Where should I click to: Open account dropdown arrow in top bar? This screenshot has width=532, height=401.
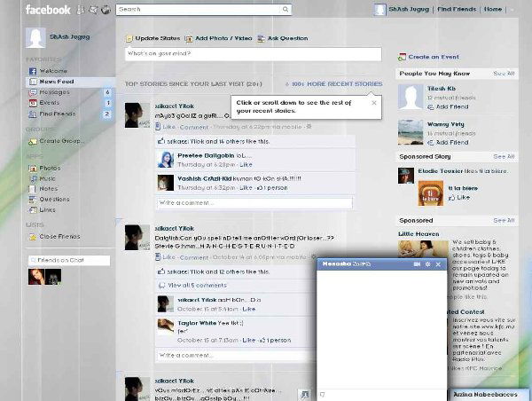point(512,10)
